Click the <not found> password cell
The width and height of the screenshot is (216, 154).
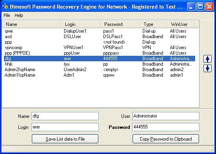click(114, 42)
